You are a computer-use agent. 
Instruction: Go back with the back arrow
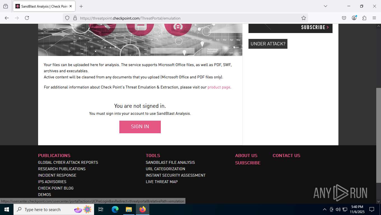coord(7,18)
